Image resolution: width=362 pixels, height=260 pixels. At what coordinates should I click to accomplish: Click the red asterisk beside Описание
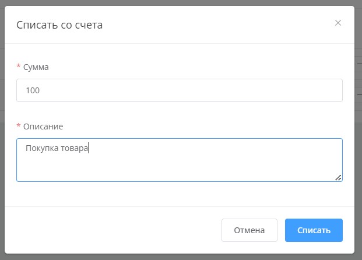[19, 126]
